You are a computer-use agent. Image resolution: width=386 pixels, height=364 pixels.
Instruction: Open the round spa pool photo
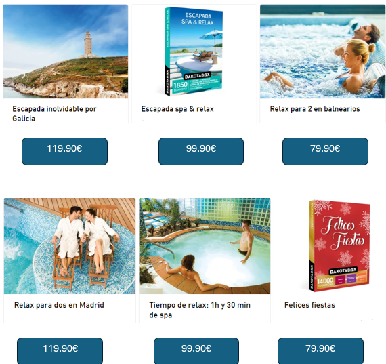click(205, 246)
